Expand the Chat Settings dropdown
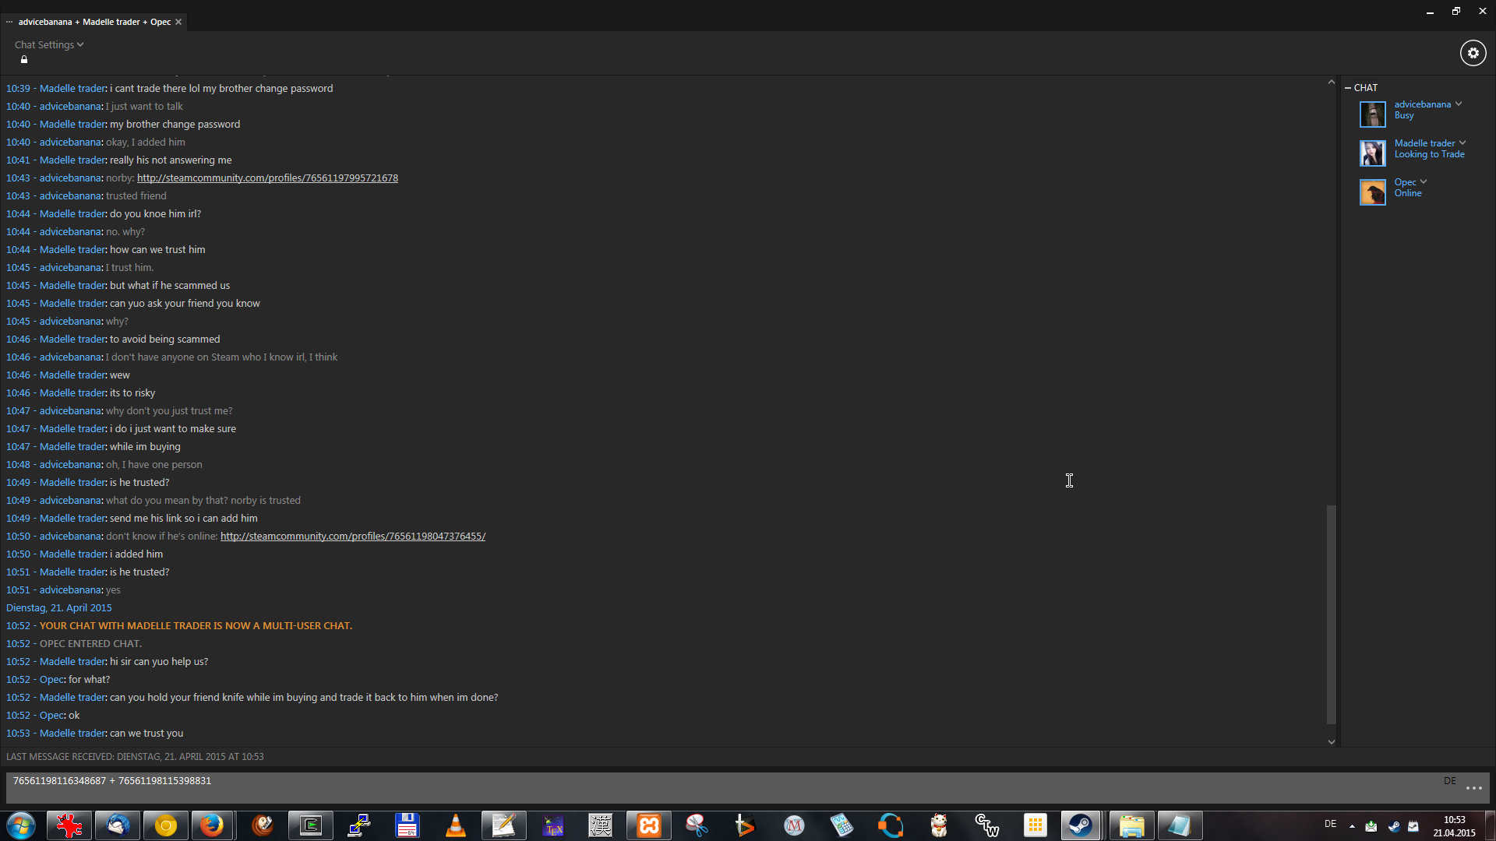 49,44
